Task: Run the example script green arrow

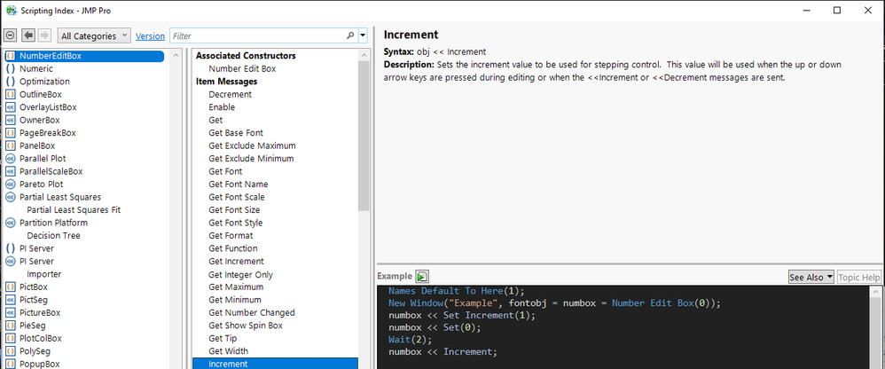Action: (x=422, y=277)
